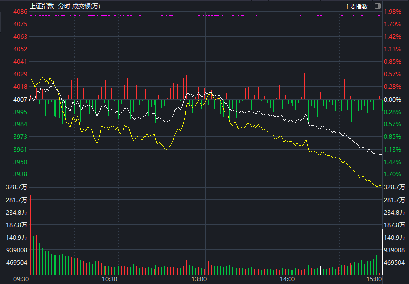
Task: Select the 0.00% baseline percentage on right axis
Action: [x=393, y=99]
